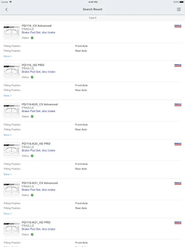Tap Fras-le logo on PD/116_CV Advanced

coord(178,26)
